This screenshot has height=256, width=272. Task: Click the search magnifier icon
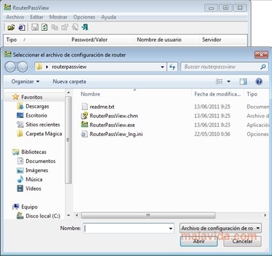point(263,67)
